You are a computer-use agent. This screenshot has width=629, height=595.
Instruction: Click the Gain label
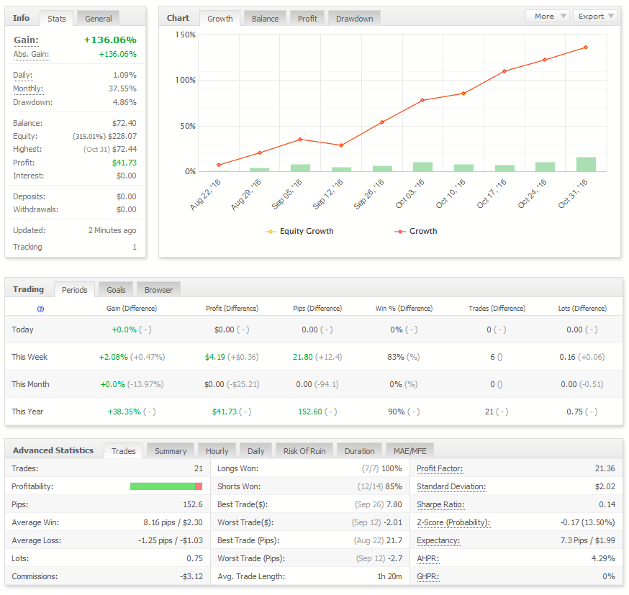[26, 40]
